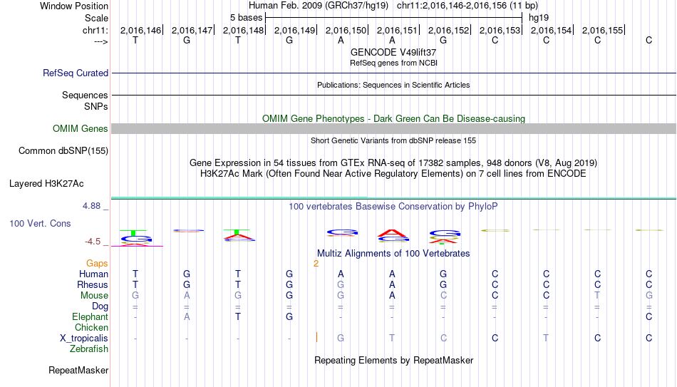Click H3K27Ac Mark ENCODE title text
This screenshot has width=677, height=387.
[393, 174]
